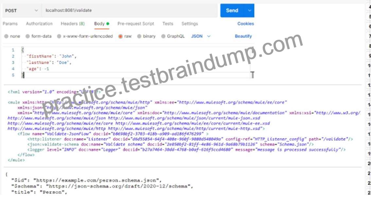Open the Authorization tab

(x=39, y=24)
